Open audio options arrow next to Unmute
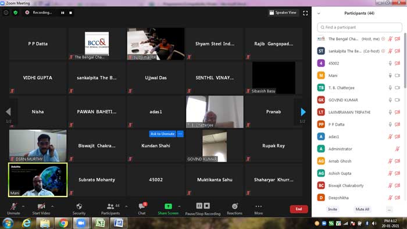 23,206
